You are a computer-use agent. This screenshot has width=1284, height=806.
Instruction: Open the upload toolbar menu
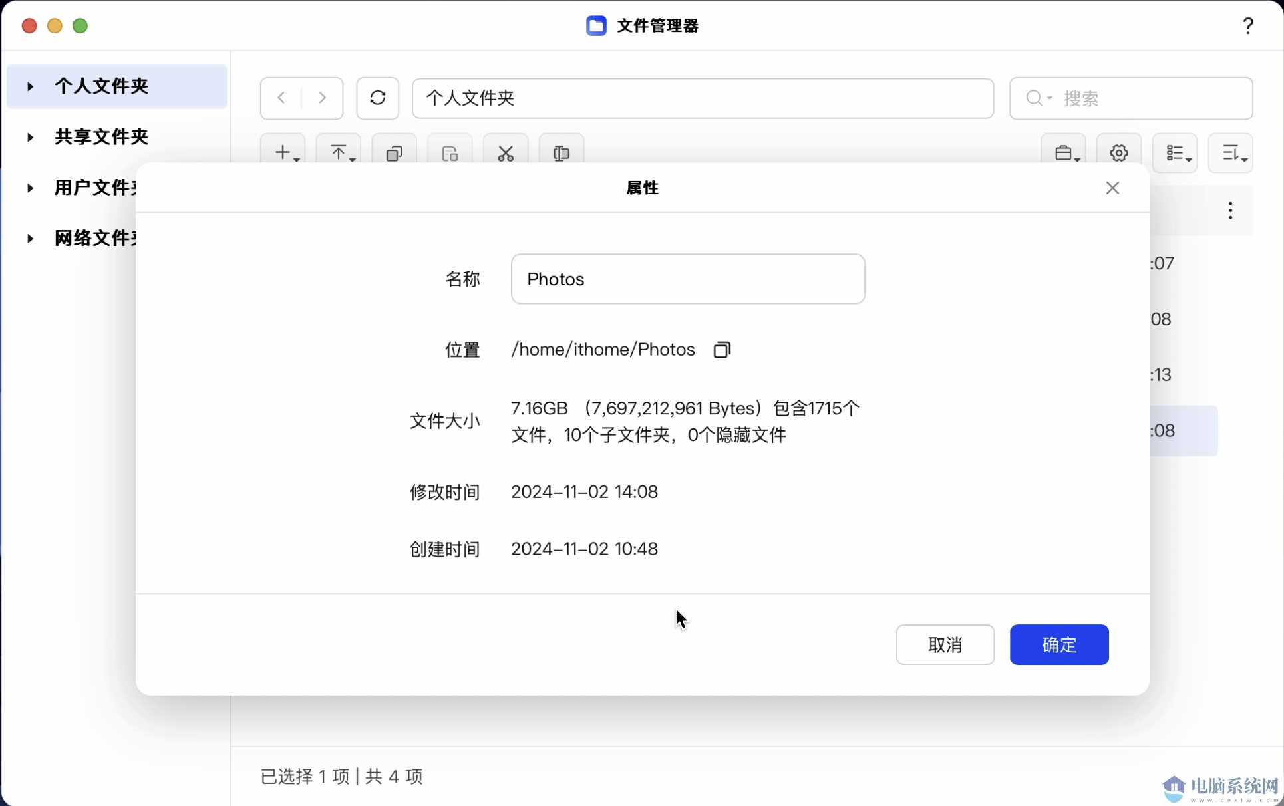tap(339, 153)
